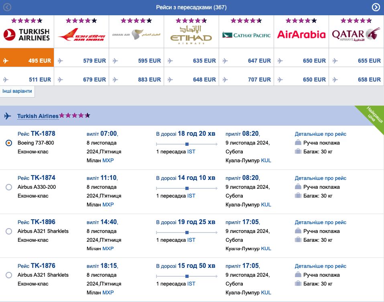Select the Qatar Airways logo

click(356, 35)
